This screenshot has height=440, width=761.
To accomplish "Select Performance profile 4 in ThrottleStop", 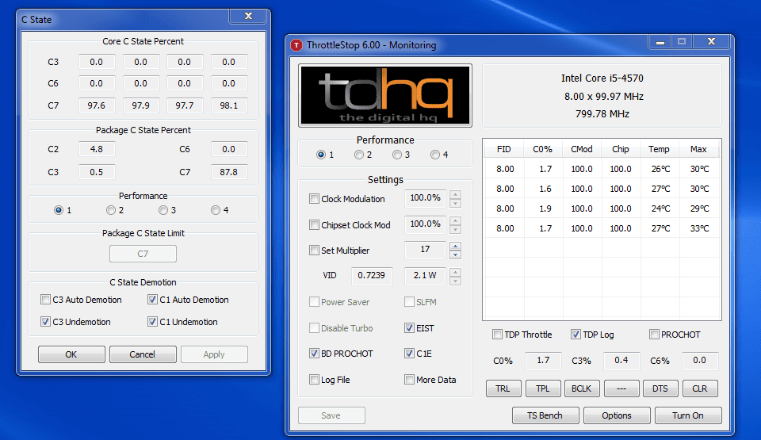I will [435, 155].
